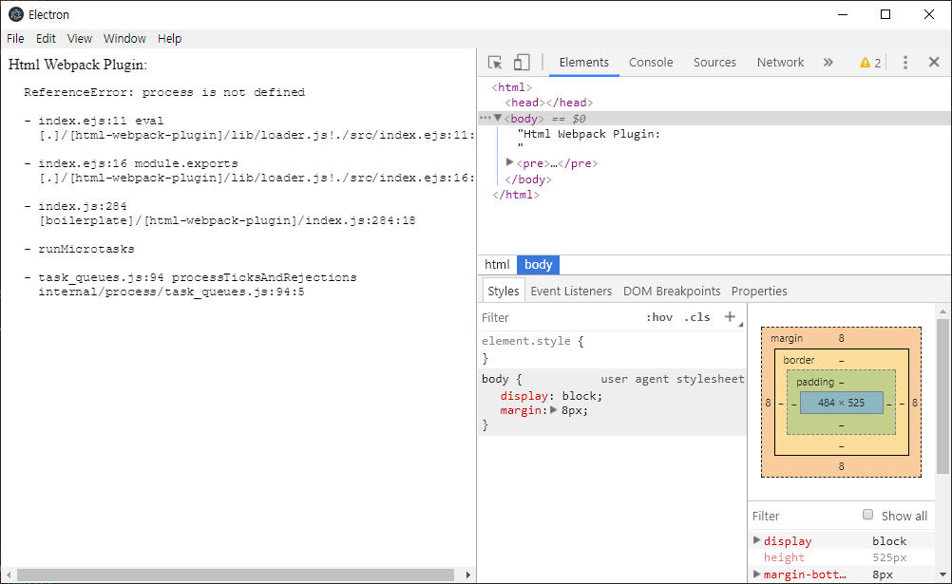The height and width of the screenshot is (584, 952).
Task: Click the element.style rule block
Action: pos(612,349)
